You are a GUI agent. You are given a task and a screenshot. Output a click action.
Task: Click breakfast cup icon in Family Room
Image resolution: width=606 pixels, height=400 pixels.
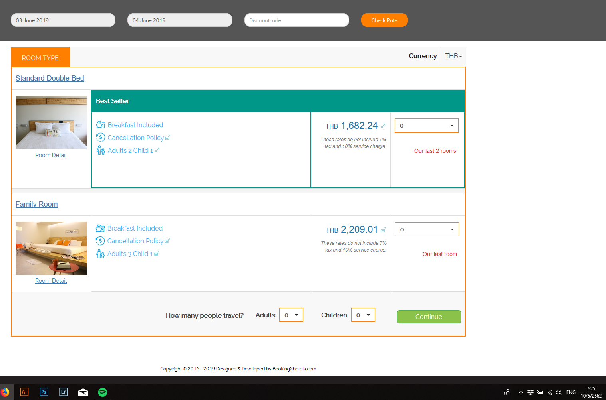100,228
